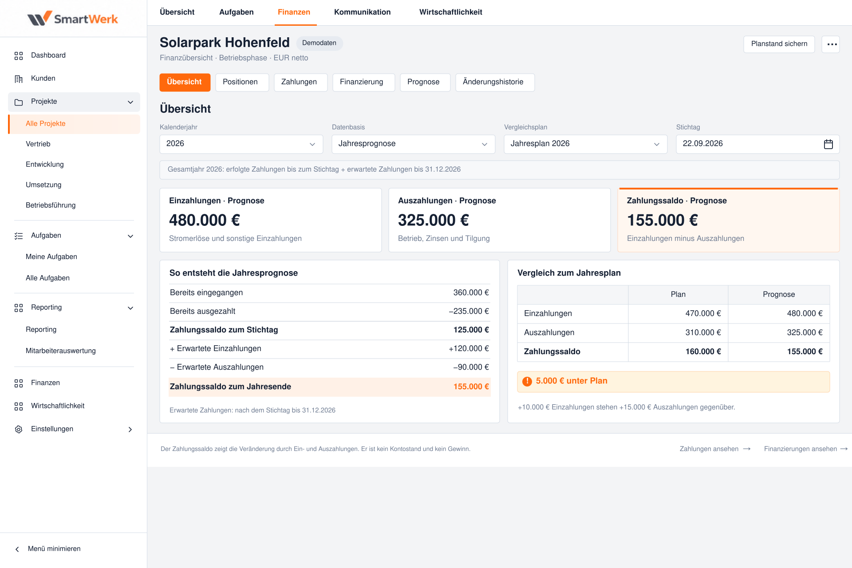Switch to the Aufgaben top tab
This screenshot has height=568, width=852.
237,12
